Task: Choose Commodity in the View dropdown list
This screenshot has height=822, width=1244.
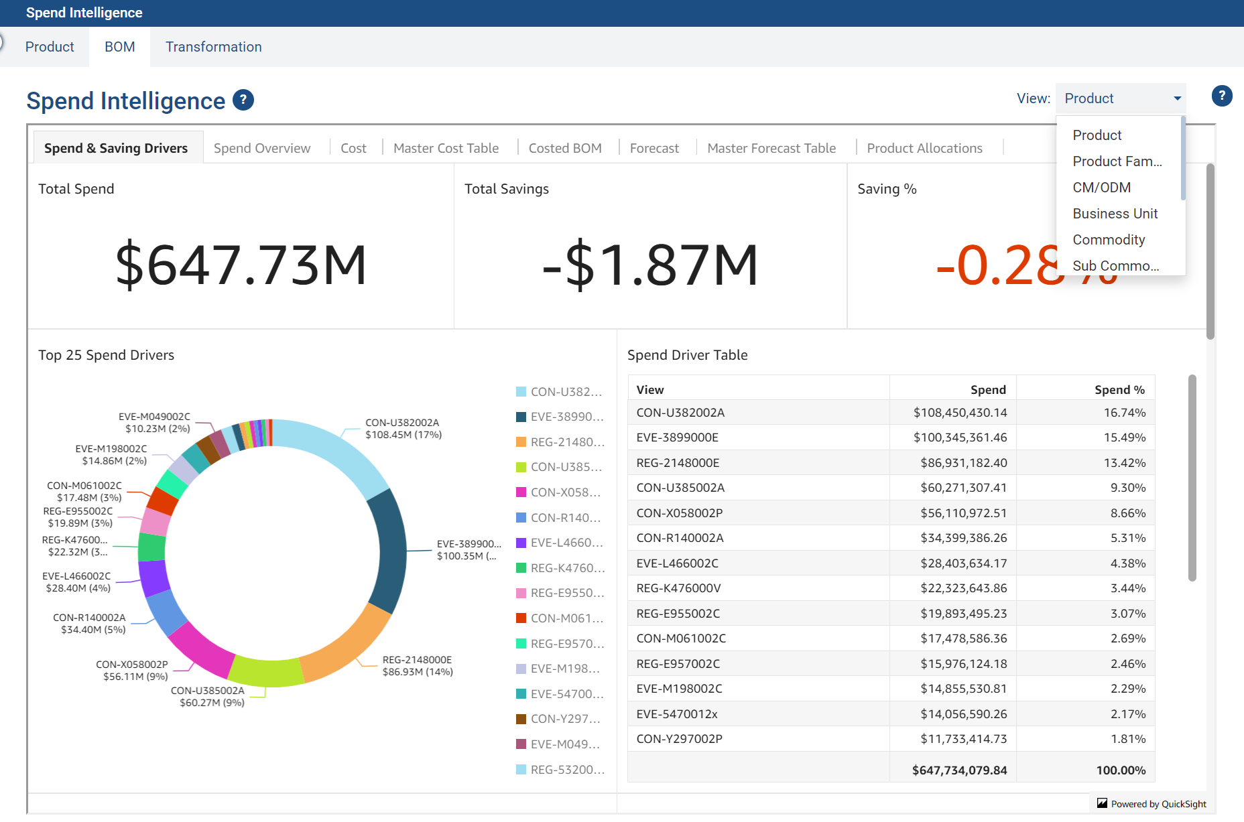Action: click(x=1109, y=240)
